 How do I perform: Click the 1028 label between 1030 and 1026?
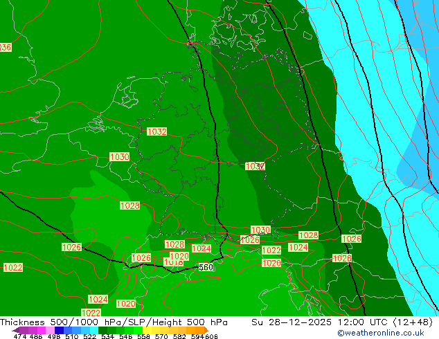[309, 235]
